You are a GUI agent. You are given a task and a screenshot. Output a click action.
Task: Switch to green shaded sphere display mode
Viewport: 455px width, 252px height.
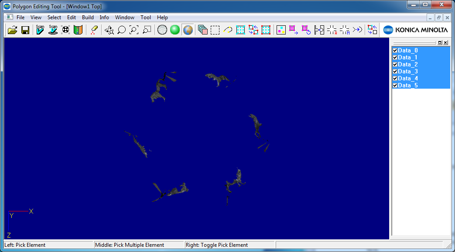[175, 30]
